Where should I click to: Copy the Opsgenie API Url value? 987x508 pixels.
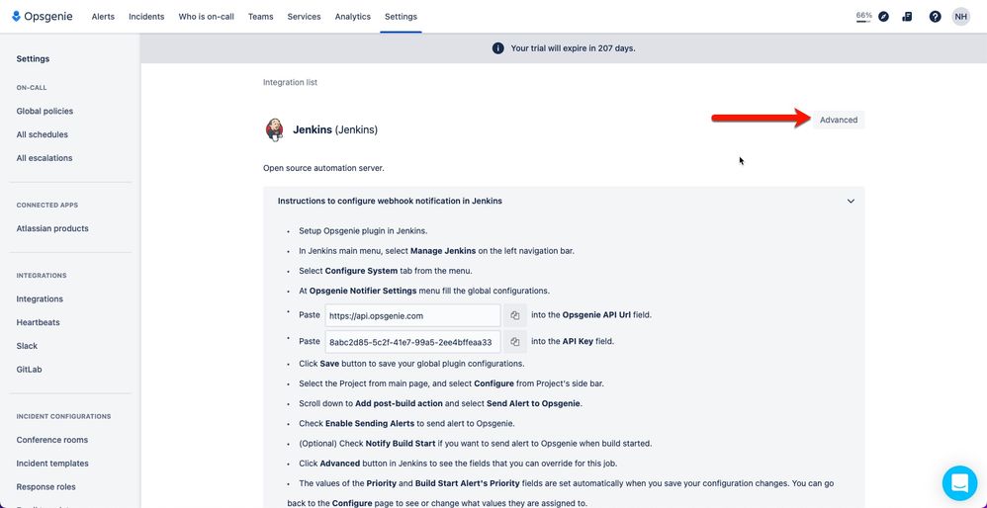[x=515, y=315]
